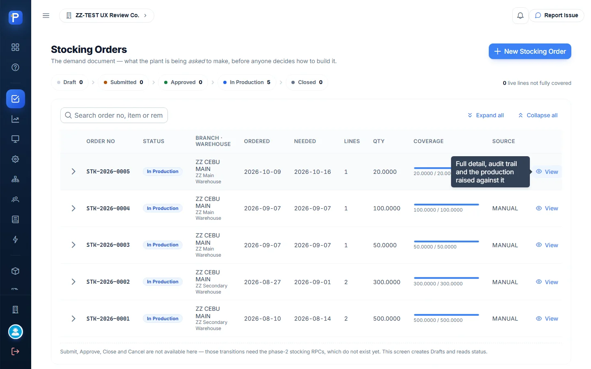Select the checkmark orders icon in sidebar

15,99
